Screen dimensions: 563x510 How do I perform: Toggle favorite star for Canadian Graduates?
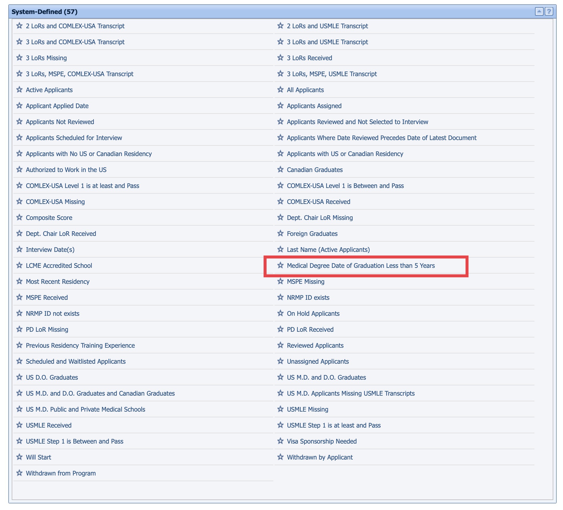[x=281, y=169]
